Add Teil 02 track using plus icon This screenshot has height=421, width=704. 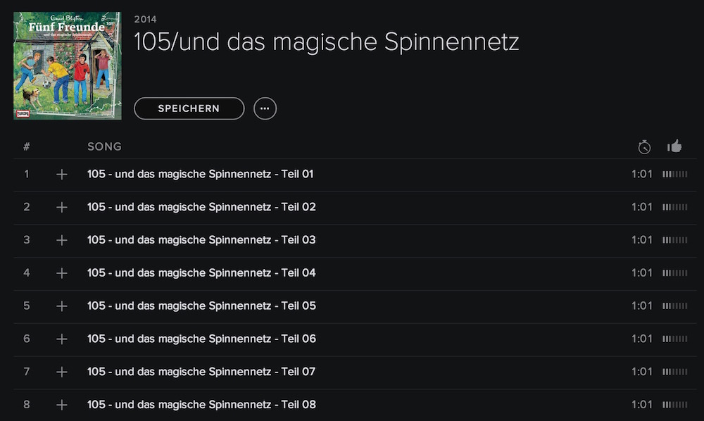[62, 208]
